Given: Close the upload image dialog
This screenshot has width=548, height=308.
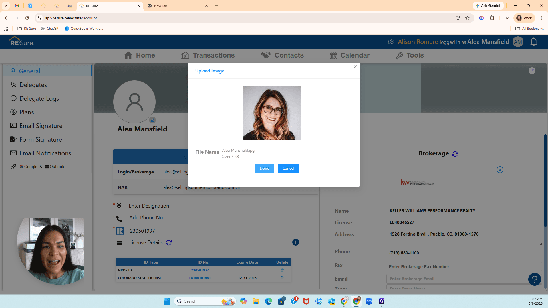Looking at the screenshot, I should tap(355, 67).
